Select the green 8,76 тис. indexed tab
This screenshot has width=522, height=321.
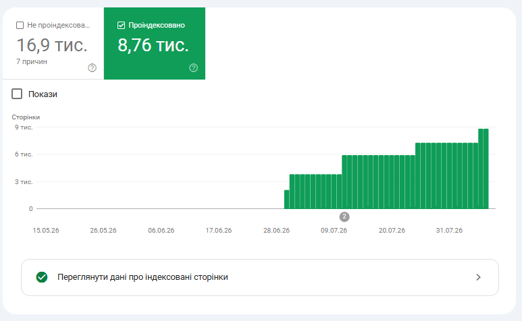click(155, 44)
